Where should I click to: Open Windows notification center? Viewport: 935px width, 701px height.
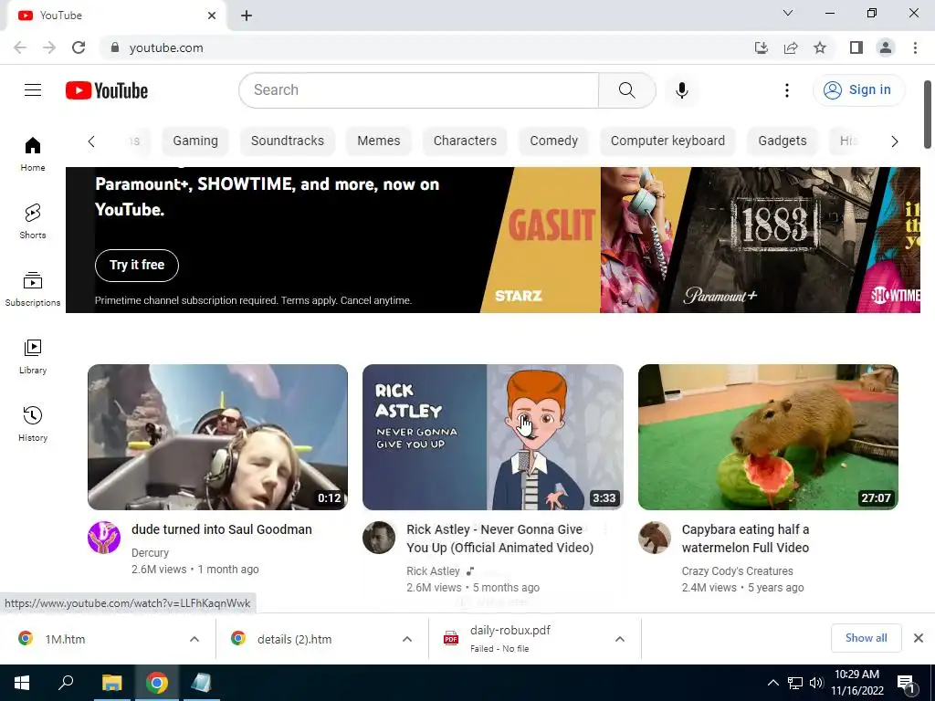tap(906, 683)
